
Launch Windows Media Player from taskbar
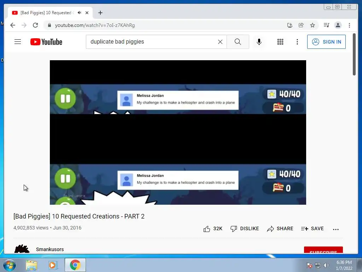[53, 265]
